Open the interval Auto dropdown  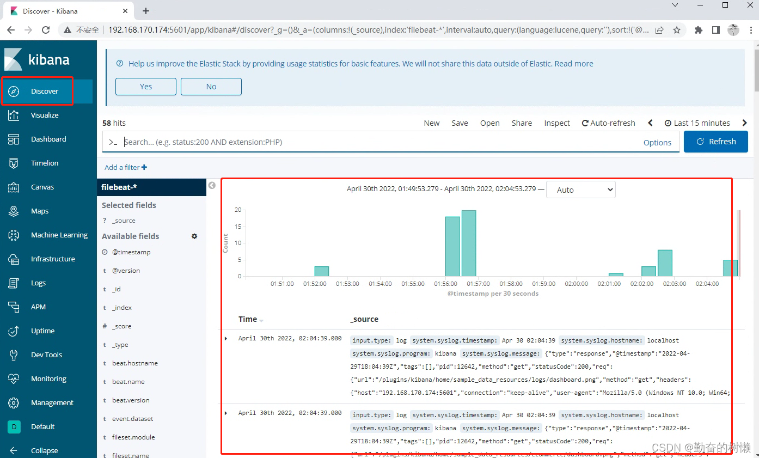click(581, 190)
